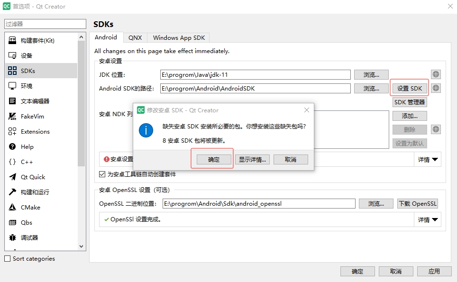The height and width of the screenshot is (282, 457).
Task: Click the OpenSSL 二进制位置 path field
Action: (x=259, y=203)
